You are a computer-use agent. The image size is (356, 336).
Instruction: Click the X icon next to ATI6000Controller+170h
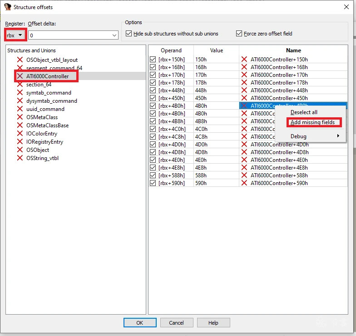(244, 75)
